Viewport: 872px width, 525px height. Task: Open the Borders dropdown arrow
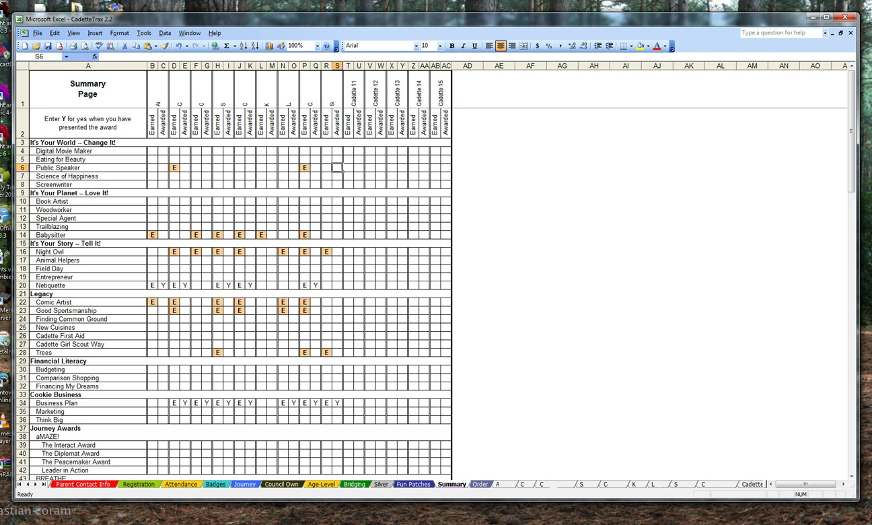(x=631, y=46)
